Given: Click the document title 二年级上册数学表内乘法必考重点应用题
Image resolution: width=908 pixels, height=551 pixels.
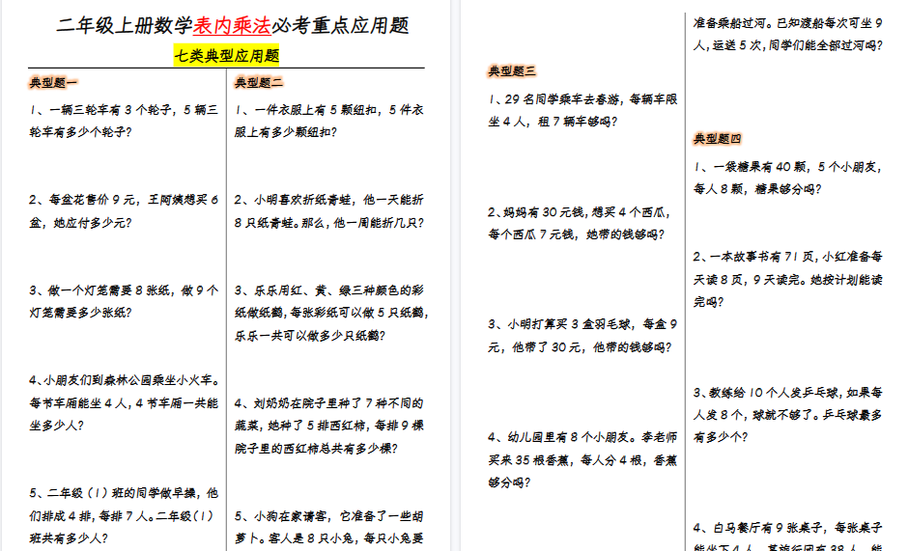Looking at the screenshot, I should pos(232,25).
